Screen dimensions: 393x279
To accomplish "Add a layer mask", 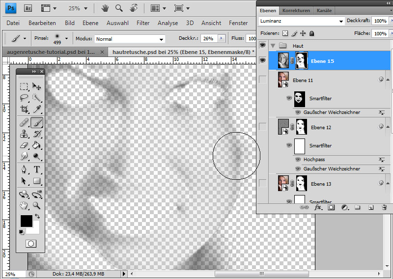I will pyautogui.click(x=331, y=207).
